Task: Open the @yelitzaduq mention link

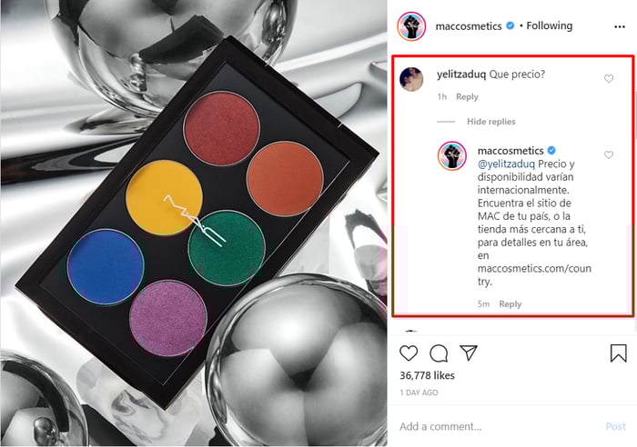Action: click(x=506, y=164)
